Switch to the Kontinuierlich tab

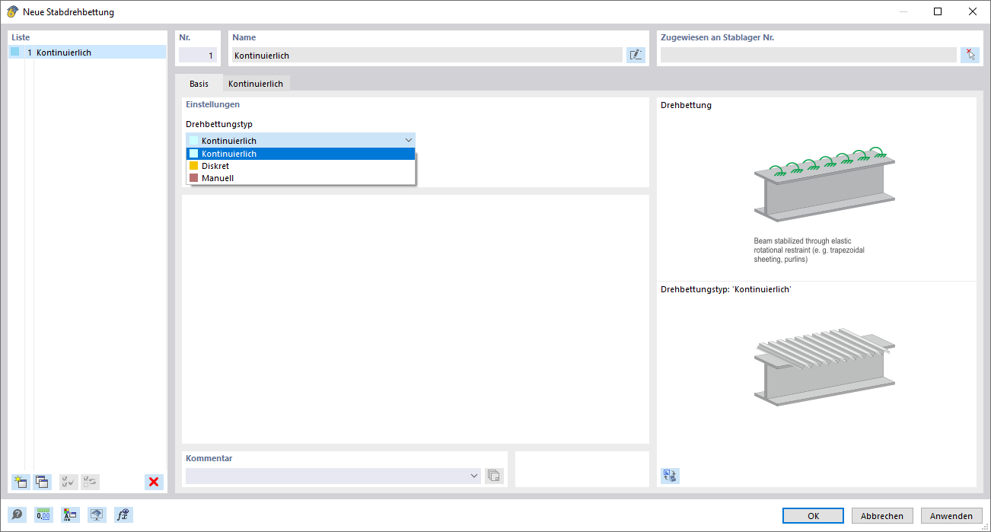(x=256, y=84)
